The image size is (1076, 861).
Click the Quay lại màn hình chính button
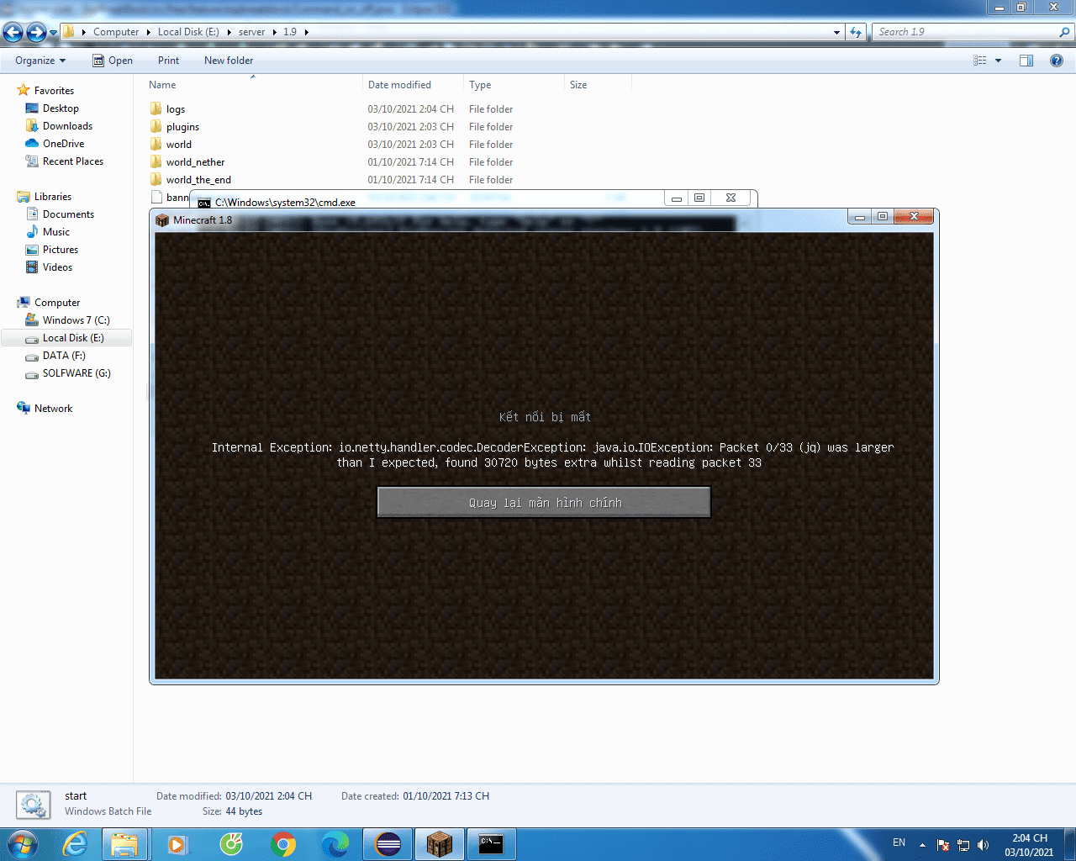[x=544, y=503]
